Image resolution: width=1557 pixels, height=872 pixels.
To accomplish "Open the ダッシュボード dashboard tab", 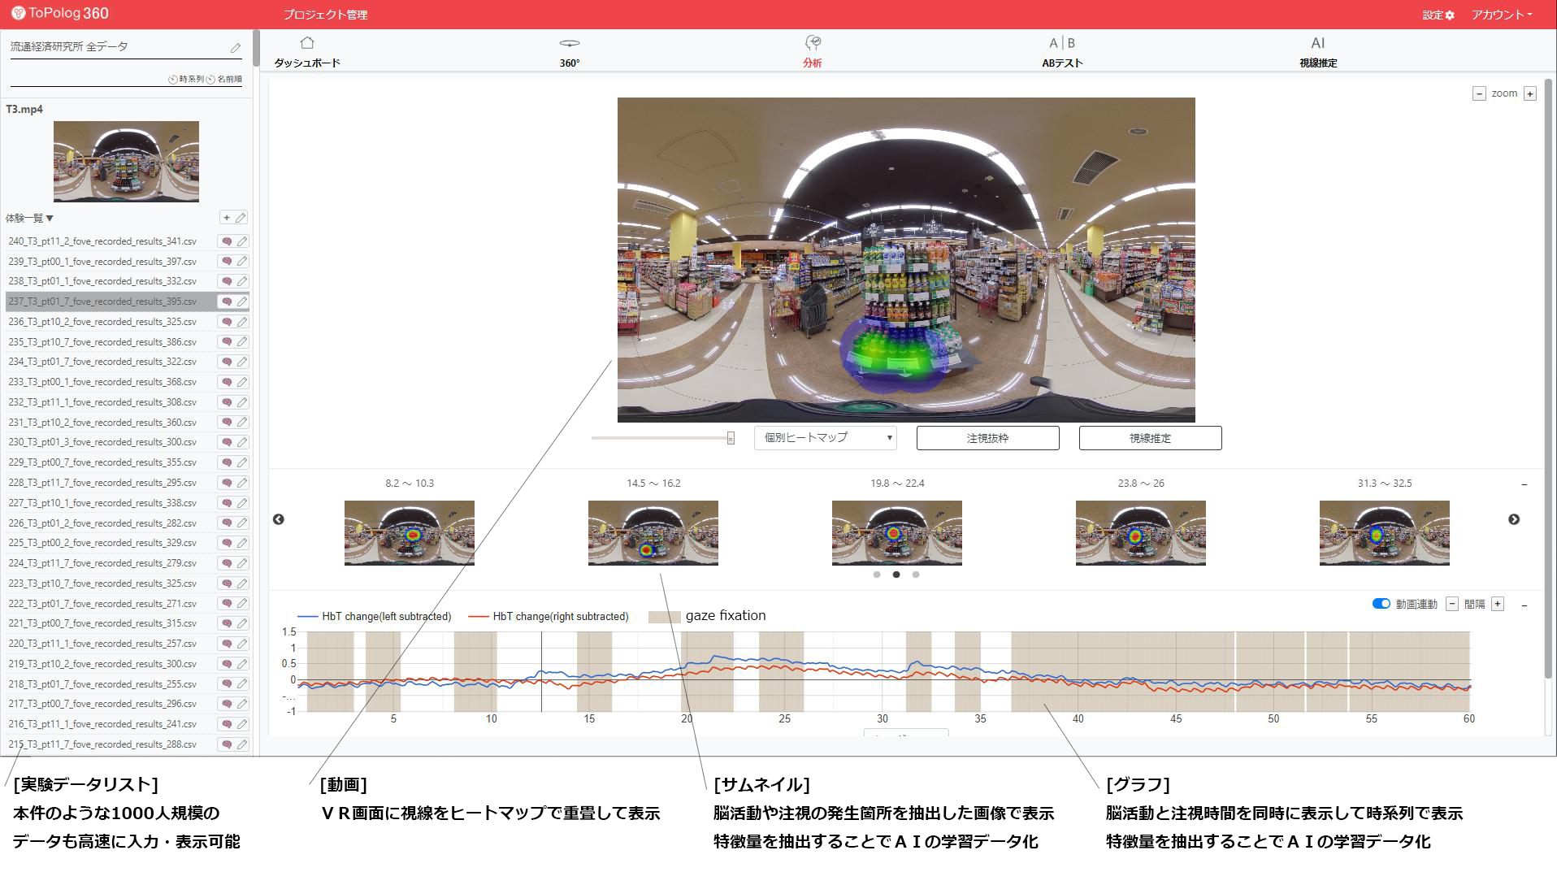I will point(306,52).
